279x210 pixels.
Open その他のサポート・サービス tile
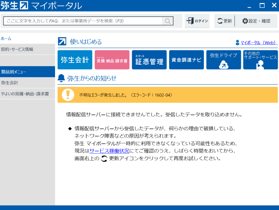tap(260, 60)
